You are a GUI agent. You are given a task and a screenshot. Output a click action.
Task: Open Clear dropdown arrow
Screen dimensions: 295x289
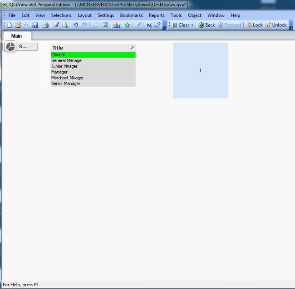(x=192, y=25)
